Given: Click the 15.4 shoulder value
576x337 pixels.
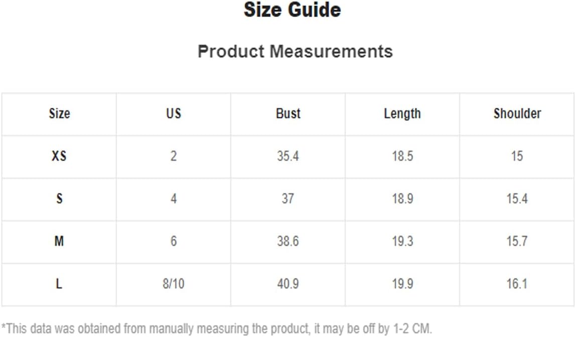Looking at the screenshot, I should click(517, 199).
